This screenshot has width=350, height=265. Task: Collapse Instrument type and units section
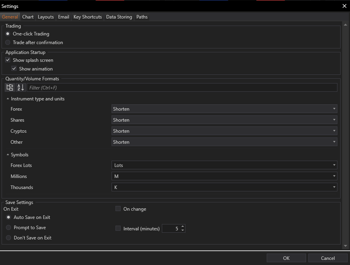click(8, 99)
